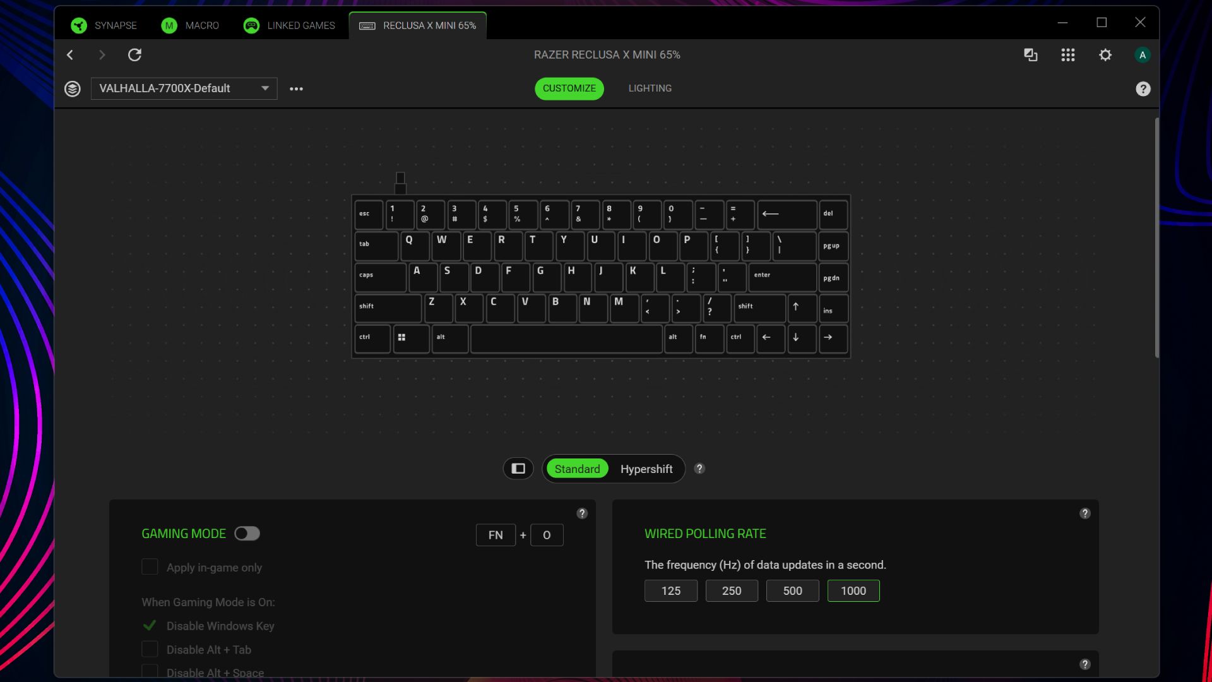Select the left ctrl key
This screenshot has width=1212, height=682.
click(x=372, y=338)
